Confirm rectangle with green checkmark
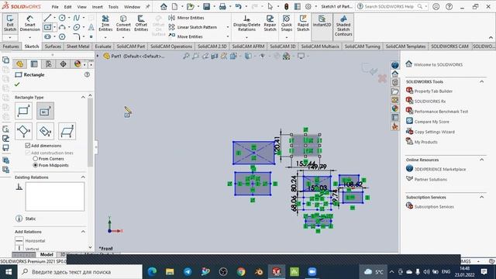Image resolution: width=496 pixels, height=279 pixels. coord(17,84)
